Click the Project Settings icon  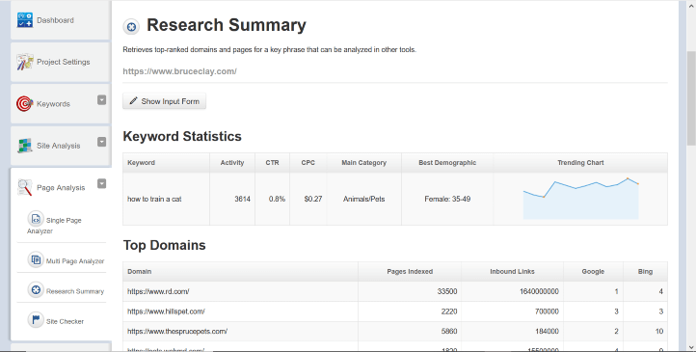pos(25,62)
